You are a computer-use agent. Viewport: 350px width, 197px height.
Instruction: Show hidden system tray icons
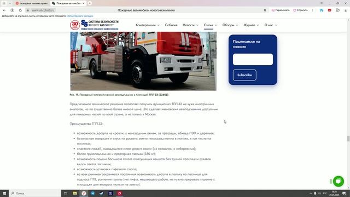[311, 193]
